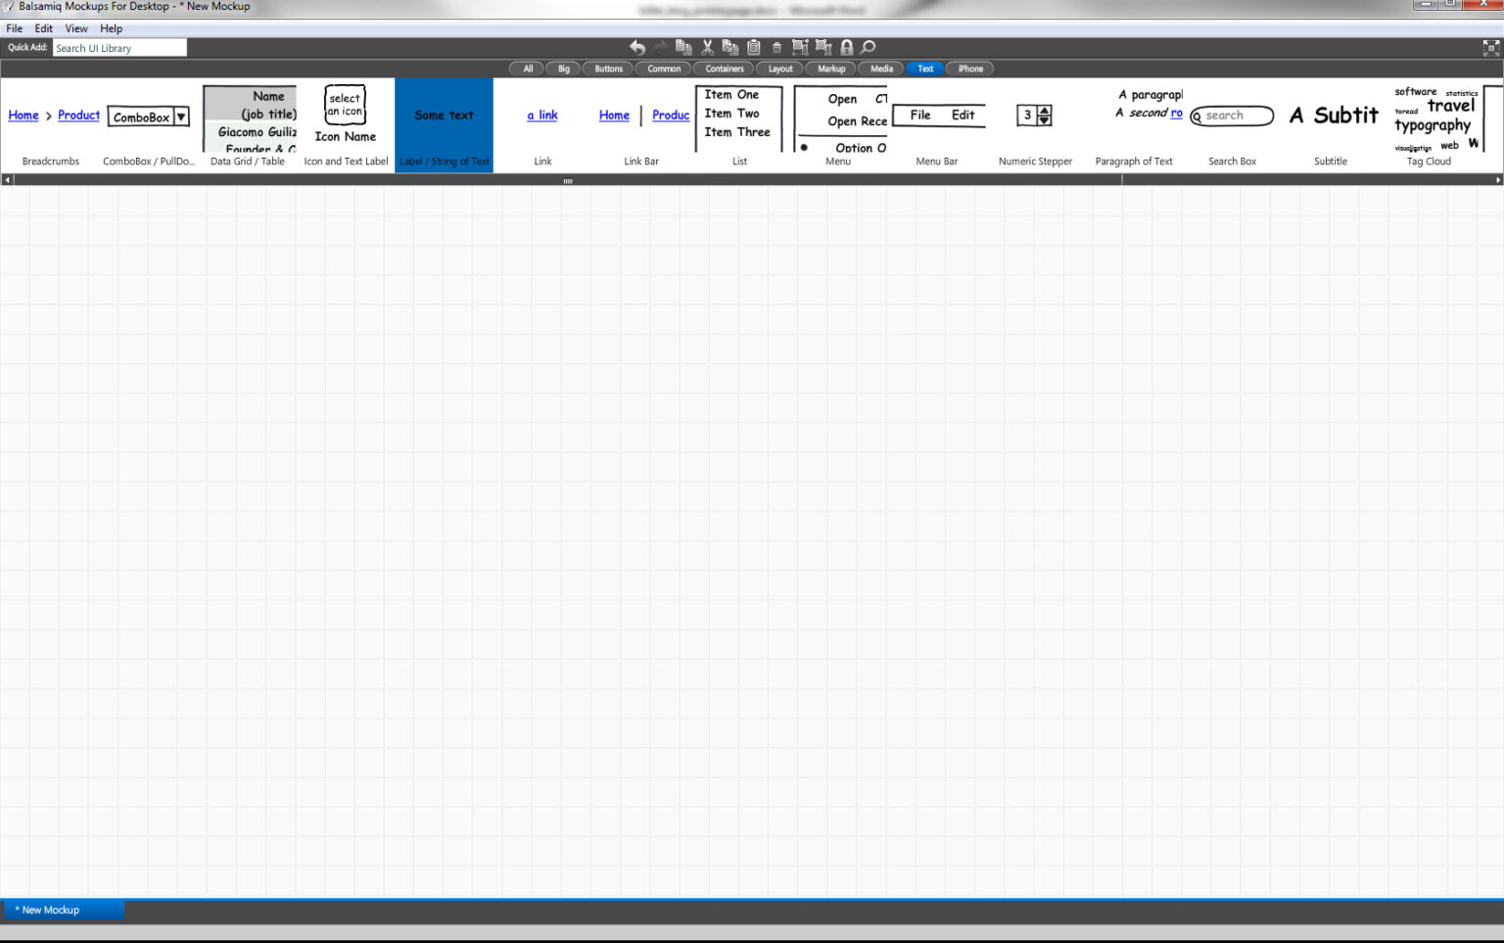1504x943 pixels.
Task: Click the full-screen icon at top right
Action: coord(1490,46)
